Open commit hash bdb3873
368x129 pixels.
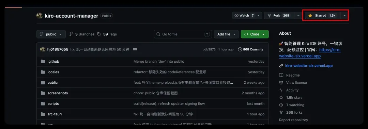click(209, 49)
